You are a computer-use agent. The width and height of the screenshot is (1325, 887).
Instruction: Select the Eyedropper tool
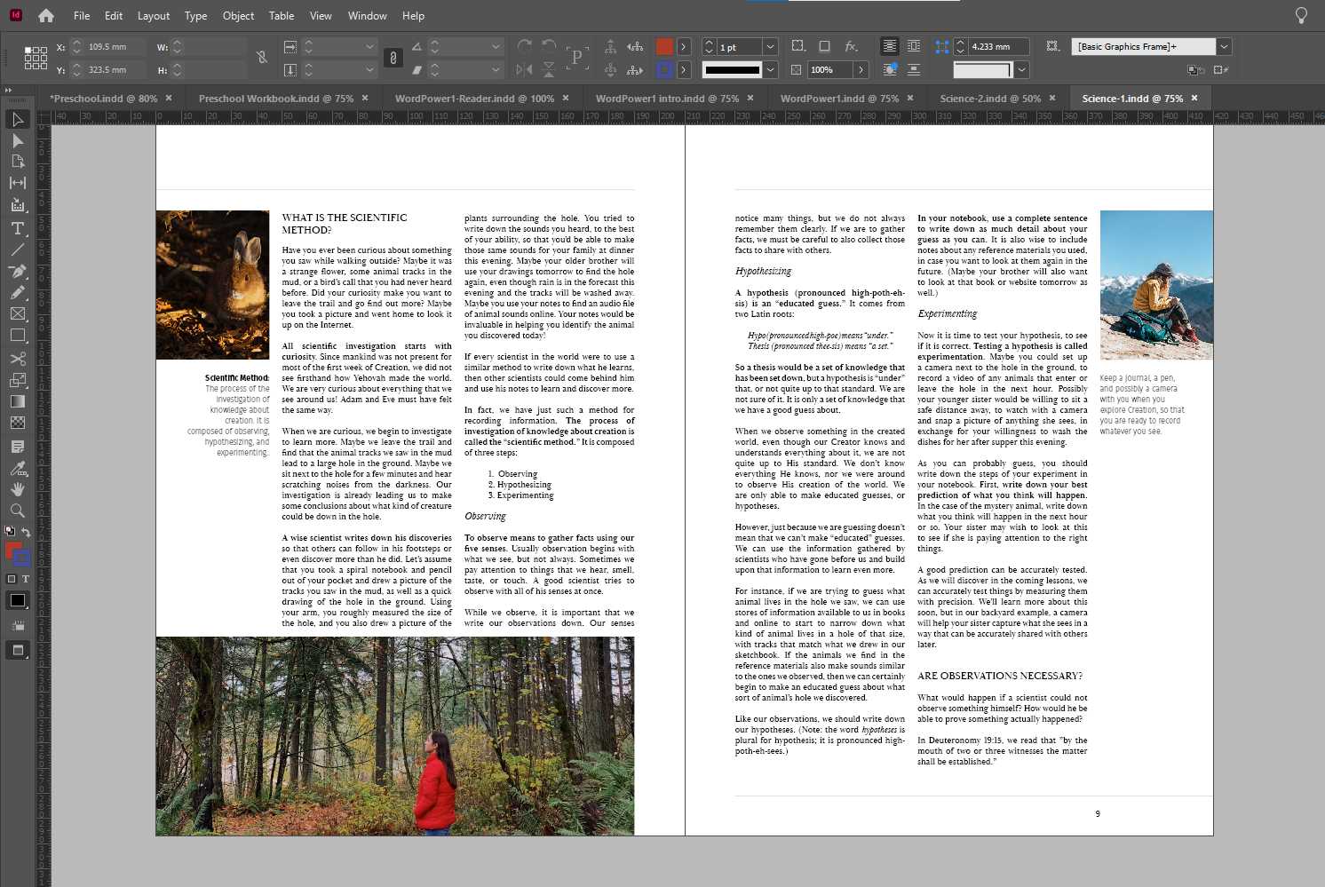[x=17, y=468]
